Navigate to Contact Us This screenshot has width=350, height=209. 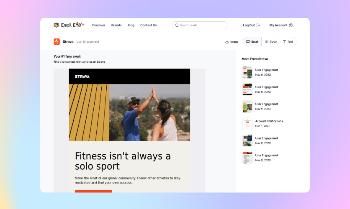point(149,25)
